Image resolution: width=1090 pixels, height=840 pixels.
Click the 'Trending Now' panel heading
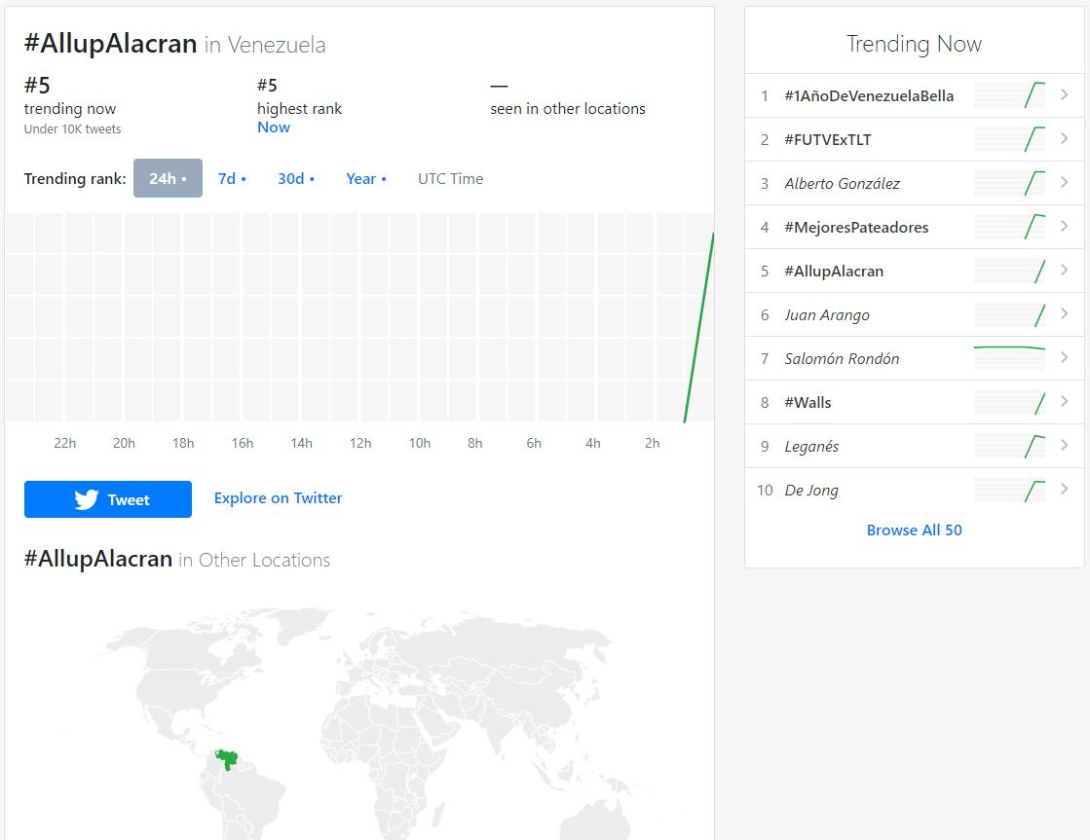click(x=914, y=44)
